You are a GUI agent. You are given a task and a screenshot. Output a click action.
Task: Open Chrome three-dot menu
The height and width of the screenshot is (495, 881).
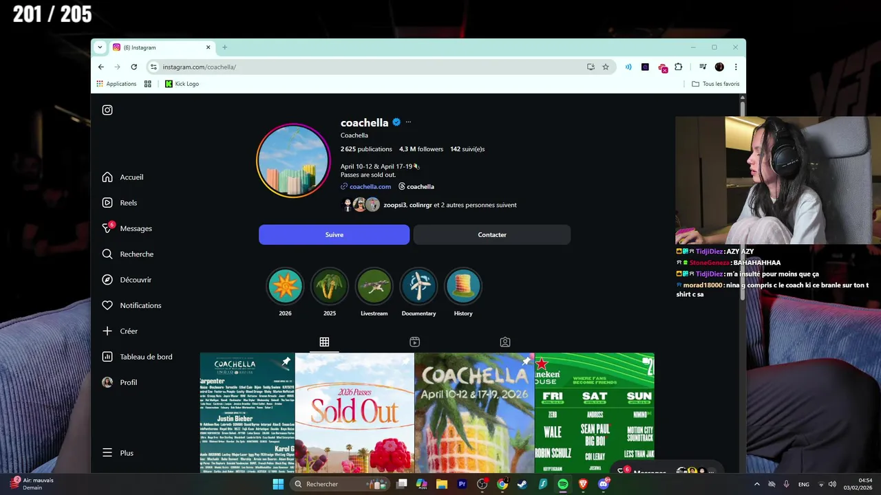pos(736,67)
